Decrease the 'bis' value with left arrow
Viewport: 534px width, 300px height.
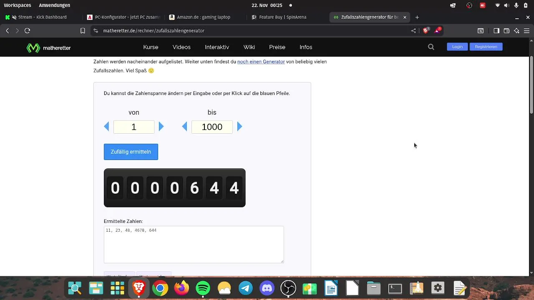pyautogui.click(x=184, y=127)
